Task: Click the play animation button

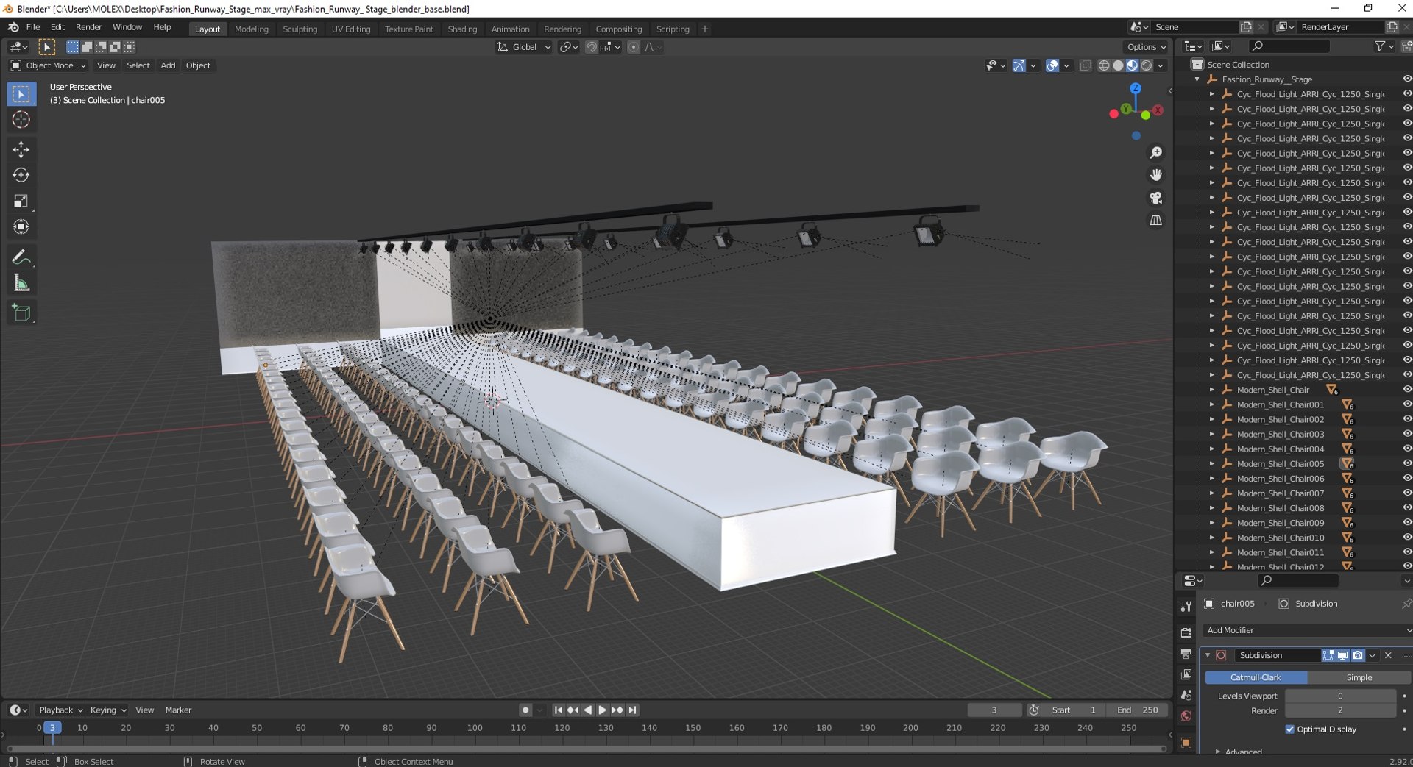Action: (602, 710)
